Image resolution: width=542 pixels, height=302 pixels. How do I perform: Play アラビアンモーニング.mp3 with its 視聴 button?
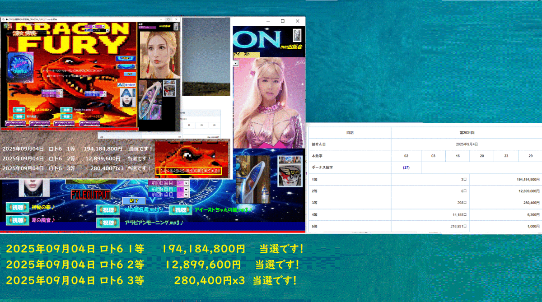tap(108, 223)
